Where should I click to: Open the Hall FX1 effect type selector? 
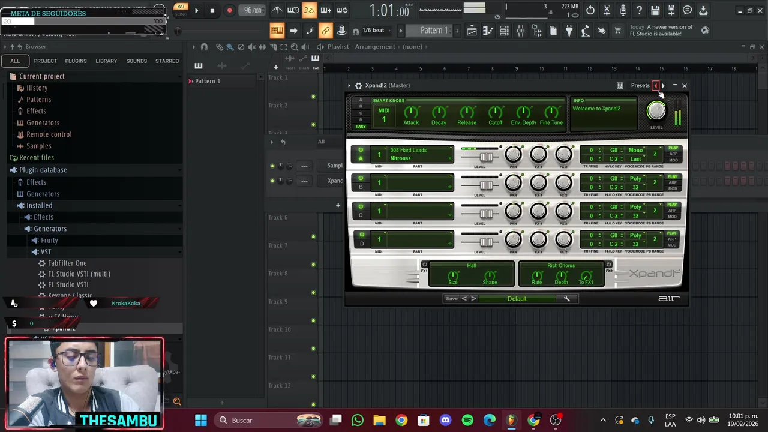tap(472, 265)
